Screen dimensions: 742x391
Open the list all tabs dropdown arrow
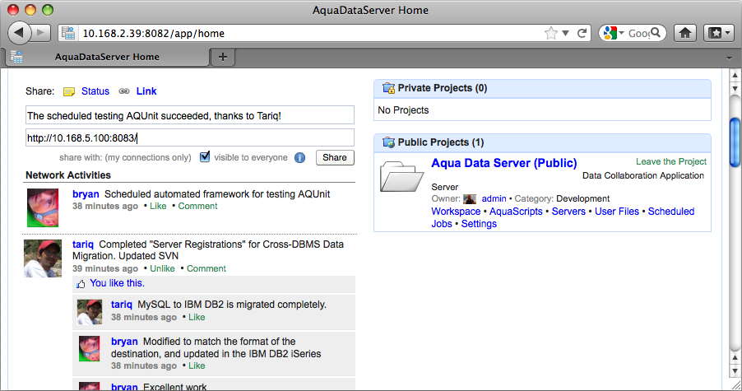pyautogui.click(x=729, y=58)
